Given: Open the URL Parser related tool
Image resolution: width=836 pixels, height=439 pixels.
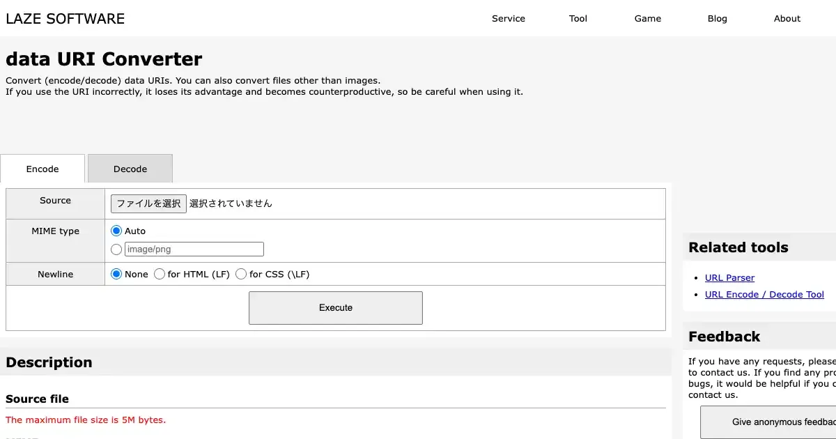Looking at the screenshot, I should [729, 278].
